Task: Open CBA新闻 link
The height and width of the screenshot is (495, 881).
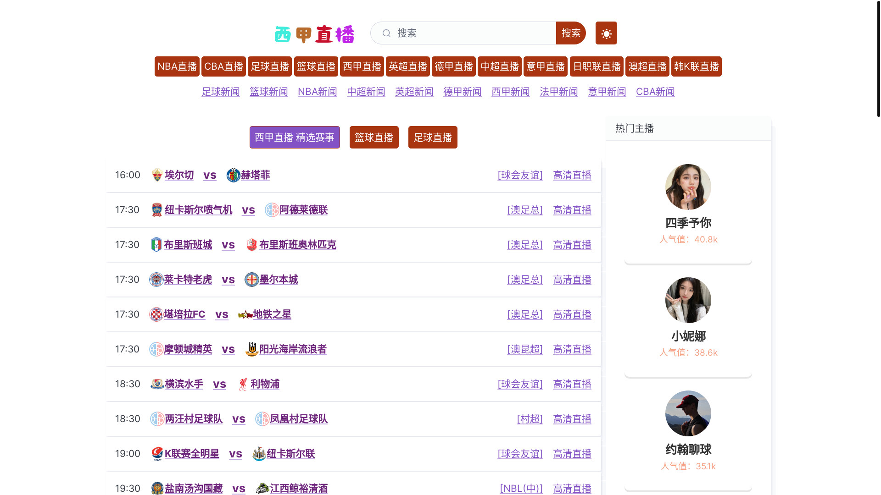Action: [655, 92]
